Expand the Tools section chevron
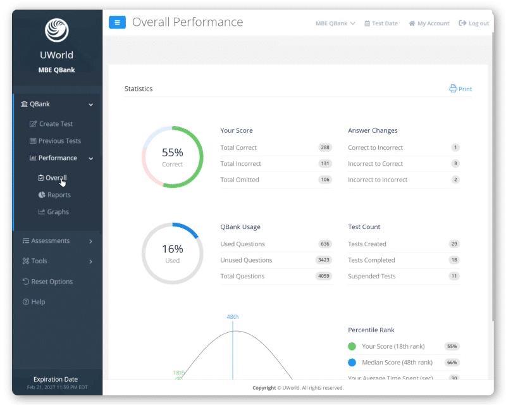Image resolution: width=506 pixels, height=405 pixels. pyautogui.click(x=90, y=261)
